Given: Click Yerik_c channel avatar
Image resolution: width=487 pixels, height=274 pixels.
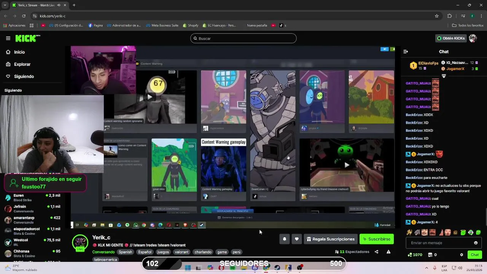Looking at the screenshot, I should [80, 243].
